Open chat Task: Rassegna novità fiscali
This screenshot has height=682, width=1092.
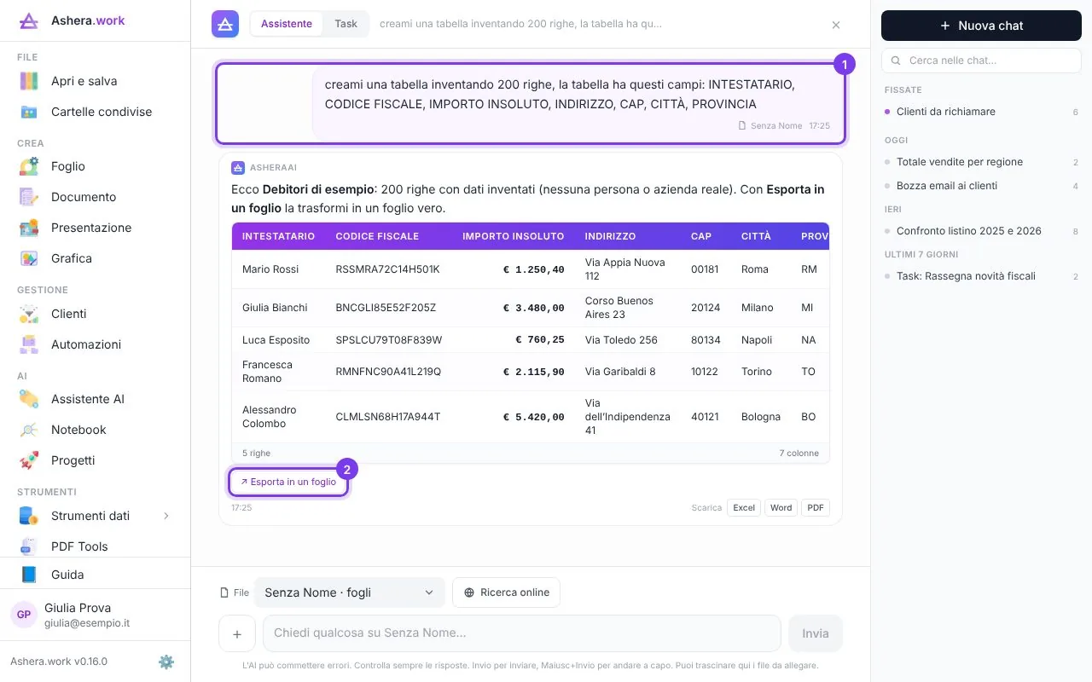(x=981, y=276)
